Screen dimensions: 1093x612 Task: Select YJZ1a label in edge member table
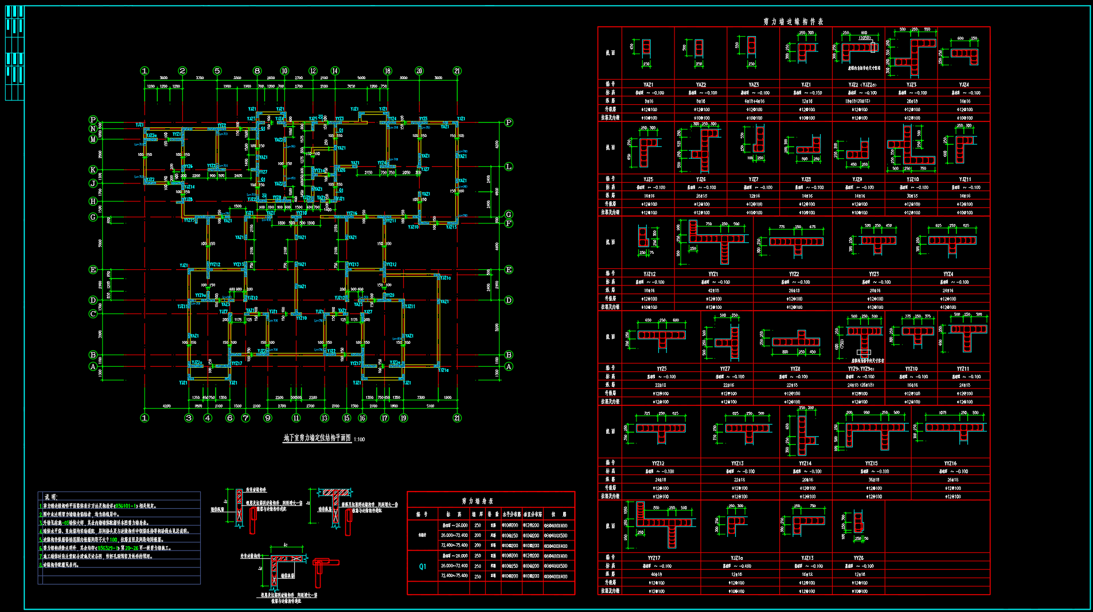point(737,558)
